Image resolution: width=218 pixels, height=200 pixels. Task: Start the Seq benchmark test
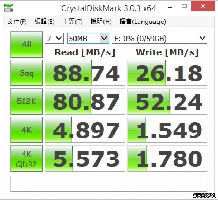pos(26,73)
